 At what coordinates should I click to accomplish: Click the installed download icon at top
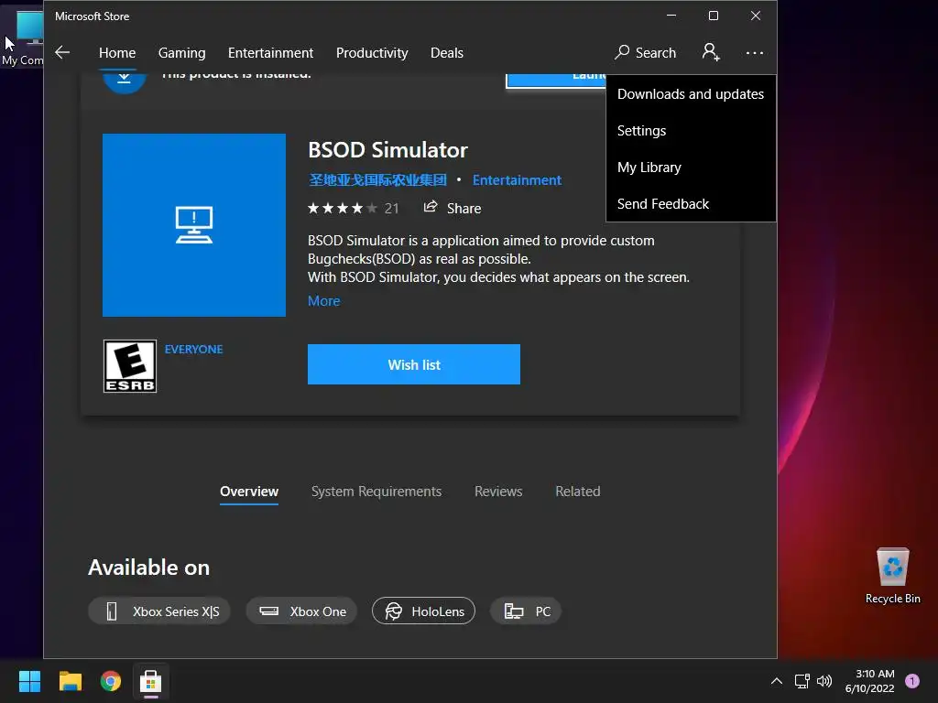point(124,81)
